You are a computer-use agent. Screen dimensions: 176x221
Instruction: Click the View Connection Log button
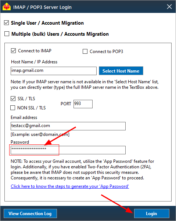30,214
